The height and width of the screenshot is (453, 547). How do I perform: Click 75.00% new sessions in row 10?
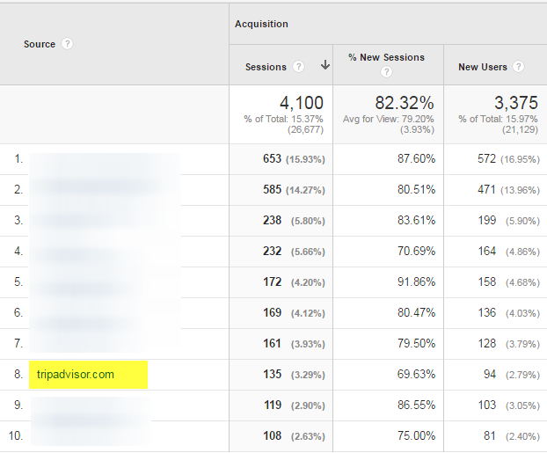[416, 435]
